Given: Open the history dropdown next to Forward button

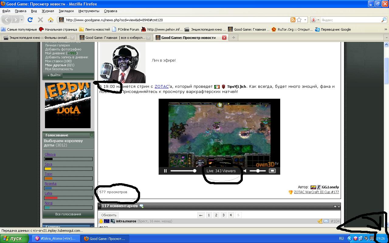Looking at the screenshot, I should pos(22,20).
